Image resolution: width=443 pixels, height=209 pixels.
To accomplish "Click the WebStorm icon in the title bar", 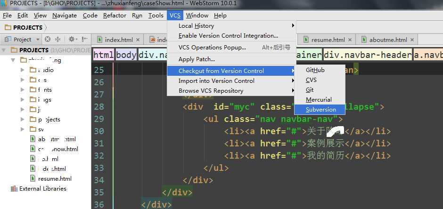I will tap(4, 3).
